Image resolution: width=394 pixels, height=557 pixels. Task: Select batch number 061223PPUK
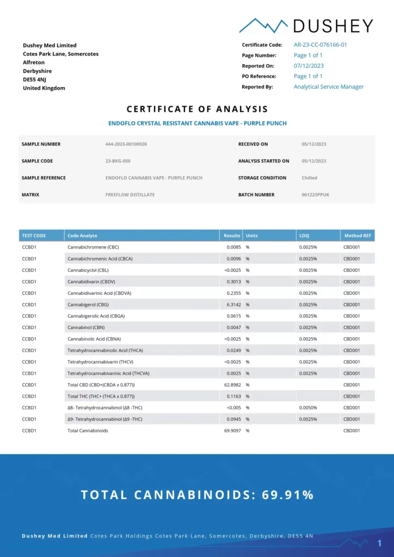click(316, 195)
